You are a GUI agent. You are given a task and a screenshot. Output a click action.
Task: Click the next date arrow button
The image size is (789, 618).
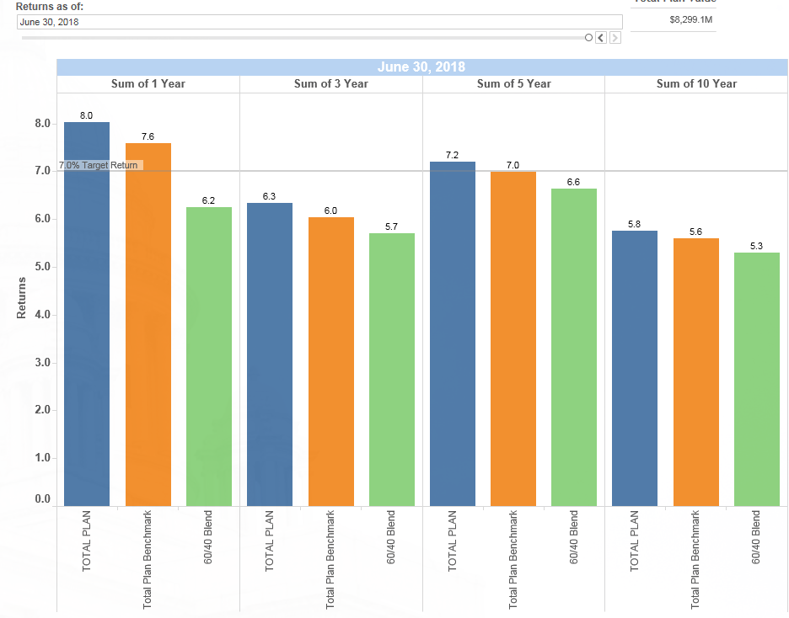click(x=615, y=38)
